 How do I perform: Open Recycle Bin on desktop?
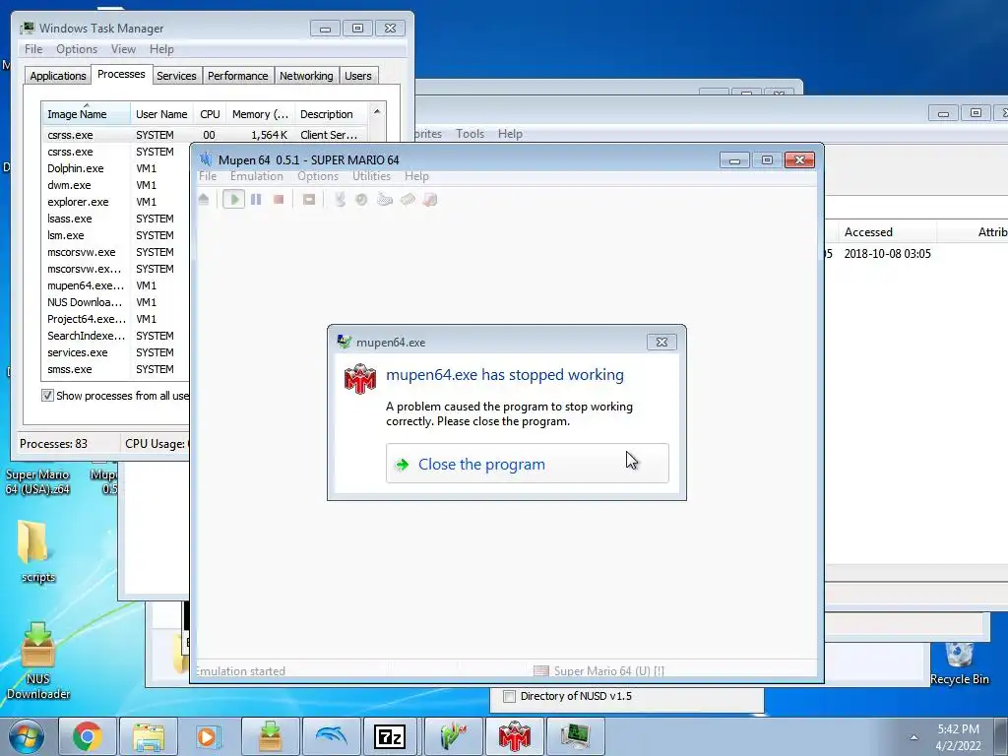959,663
